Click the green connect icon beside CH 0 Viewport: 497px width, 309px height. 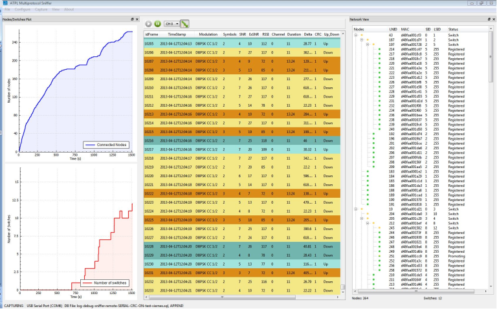[x=184, y=24]
